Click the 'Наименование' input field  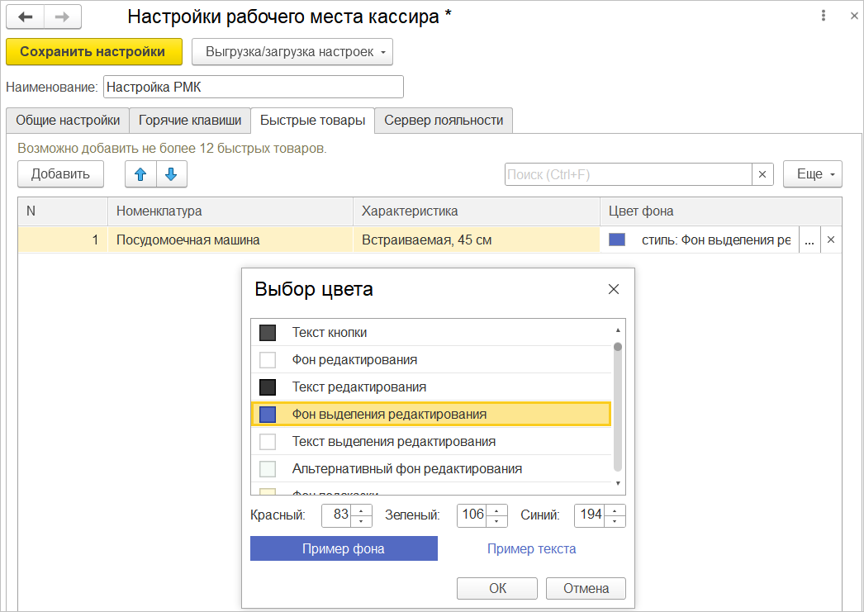253,87
